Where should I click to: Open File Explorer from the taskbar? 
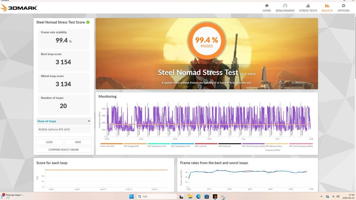pyautogui.click(x=190, y=196)
